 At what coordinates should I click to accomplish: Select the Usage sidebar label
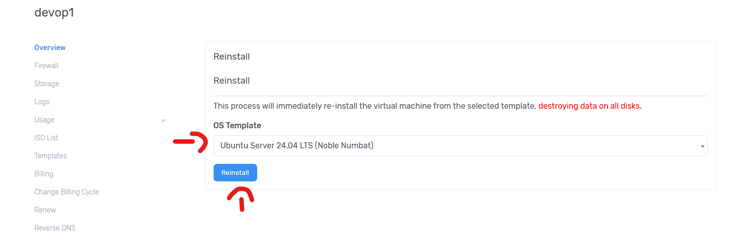point(44,120)
